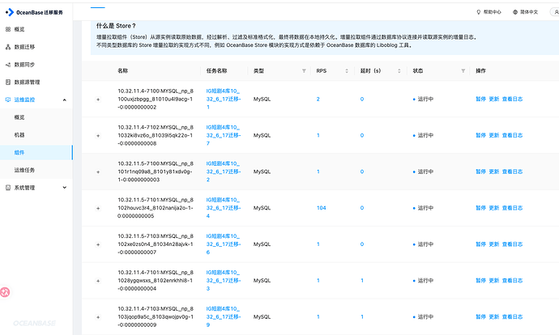Expand row 10.32.11.4-7103 details

tap(98, 317)
